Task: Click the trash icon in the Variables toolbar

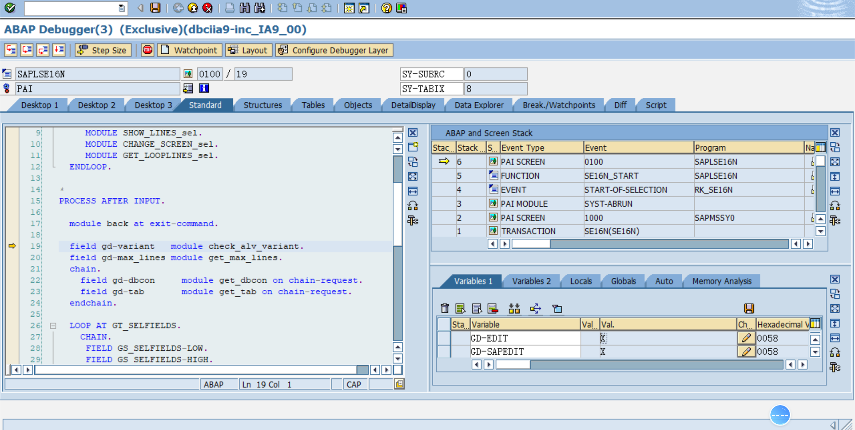Action: coord(444,309)
